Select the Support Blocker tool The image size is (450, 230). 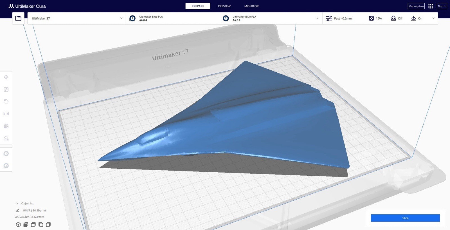(6, 138)
